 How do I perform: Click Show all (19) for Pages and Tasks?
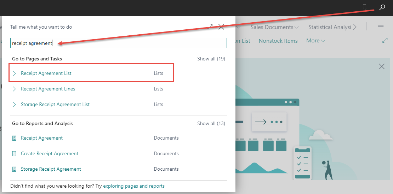click(x=211, y=59)
